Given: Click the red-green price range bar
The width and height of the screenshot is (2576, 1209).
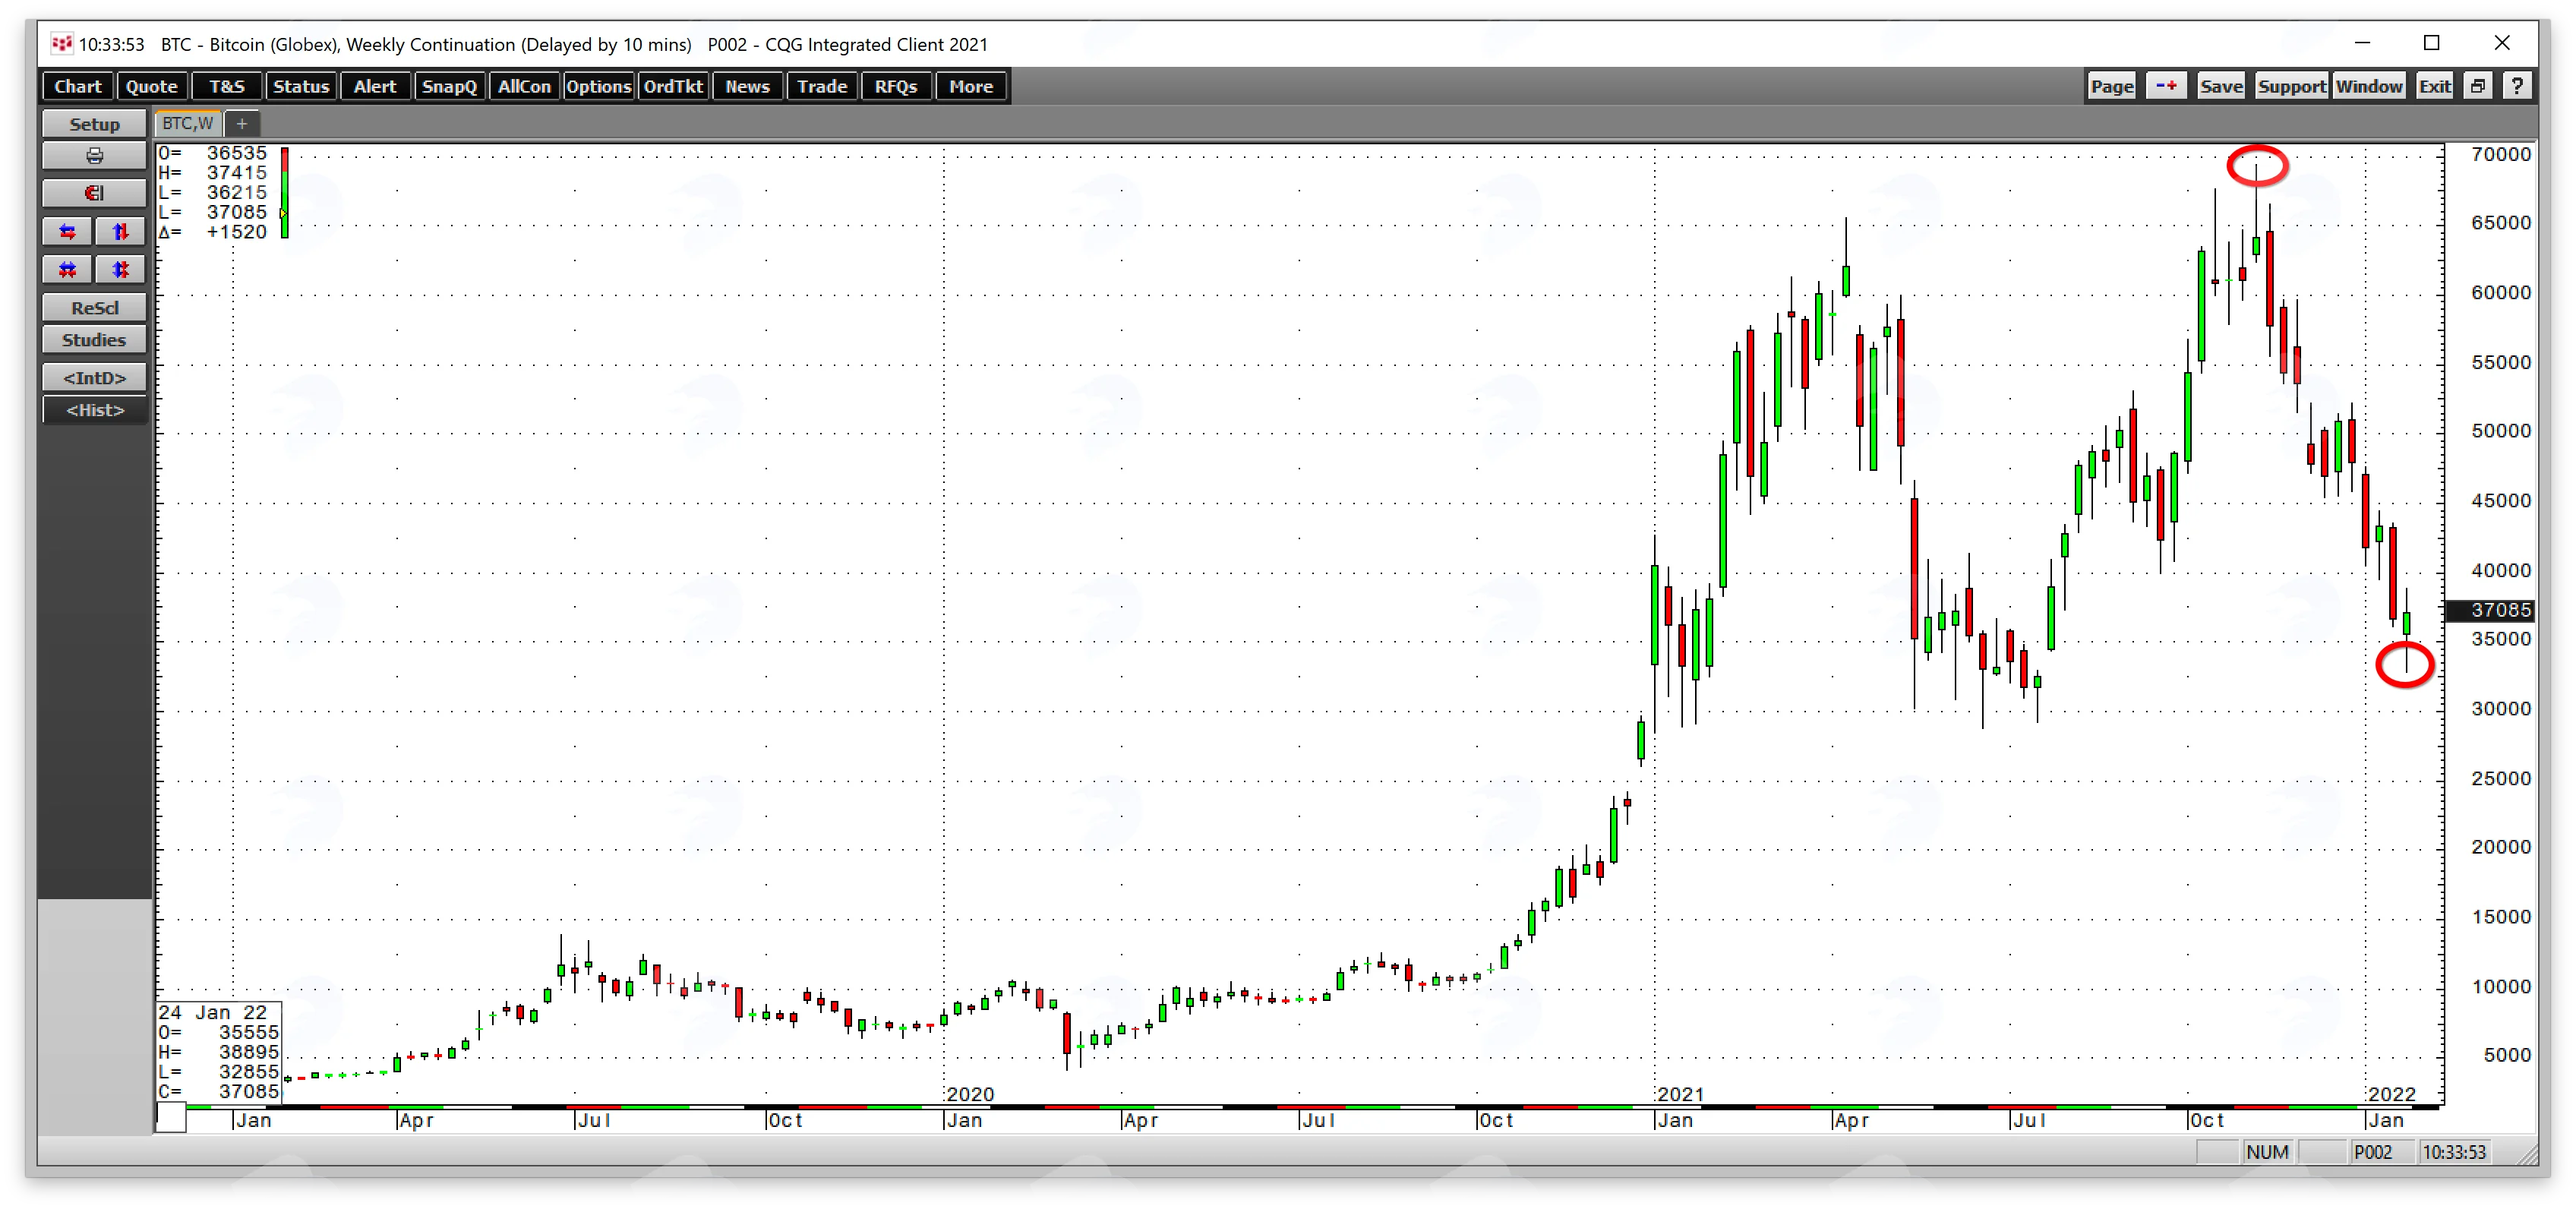Looking at the screenshot, I should (x=285, y=192).
